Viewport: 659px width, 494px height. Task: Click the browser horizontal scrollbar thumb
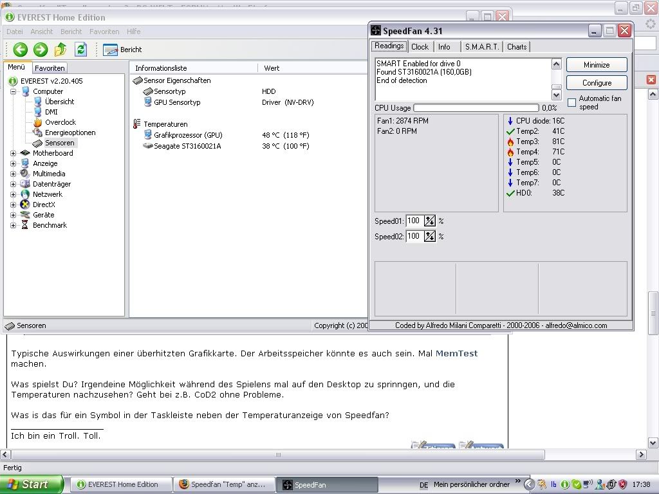pyautogui.click(x=278, y=455)
